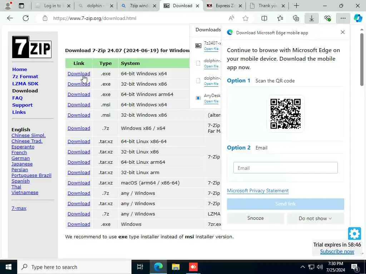366x274 pixels.
Task: Open File Explorer from taskbar
Action: tap(175, 267)
